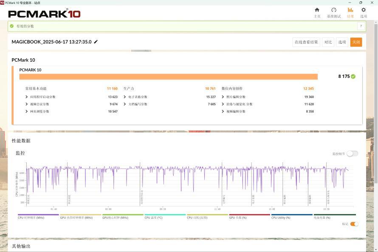The image size is (378, 252).
Task: Click the green check next to 8 175
Action: 353,76
